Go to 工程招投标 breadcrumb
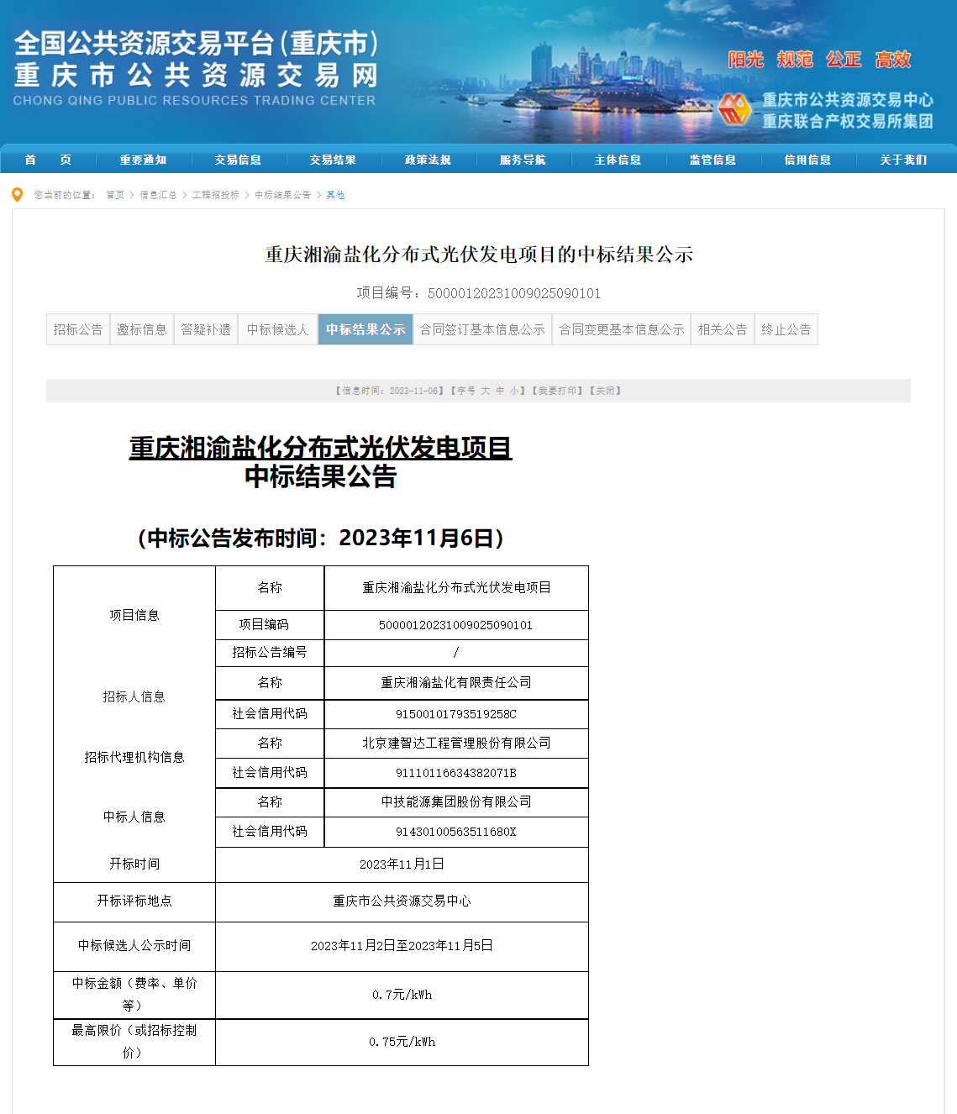The width and height of the screenshot is (957, 1114). click(216, 195)
